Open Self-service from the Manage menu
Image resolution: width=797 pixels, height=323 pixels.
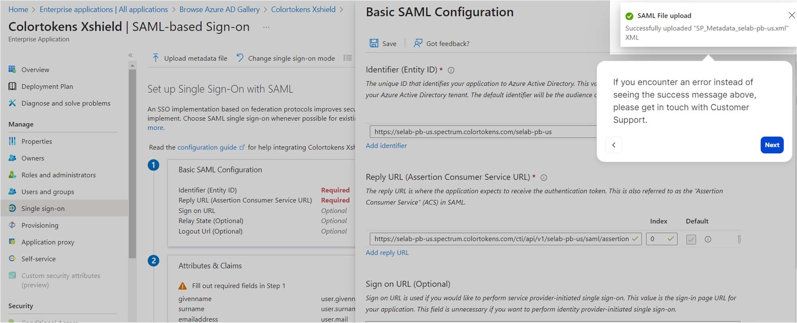pos(38,259)
